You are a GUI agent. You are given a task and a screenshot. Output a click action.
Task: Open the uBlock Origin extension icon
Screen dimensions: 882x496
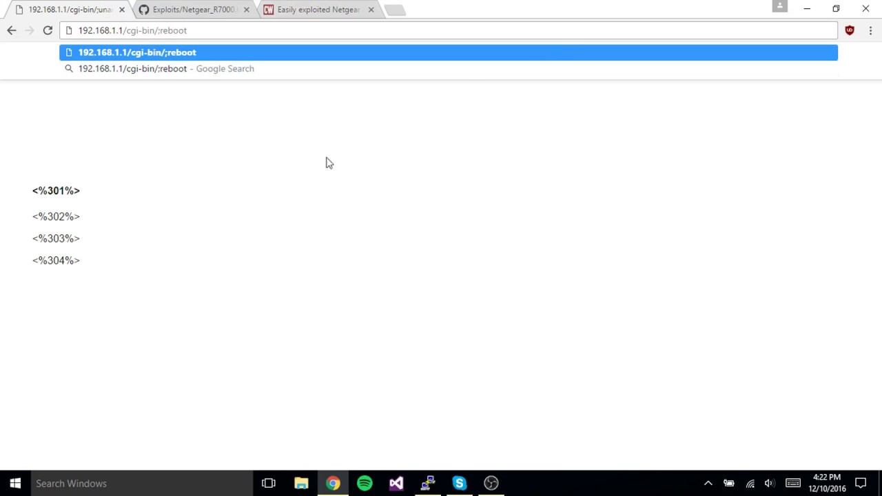[850, 30]
